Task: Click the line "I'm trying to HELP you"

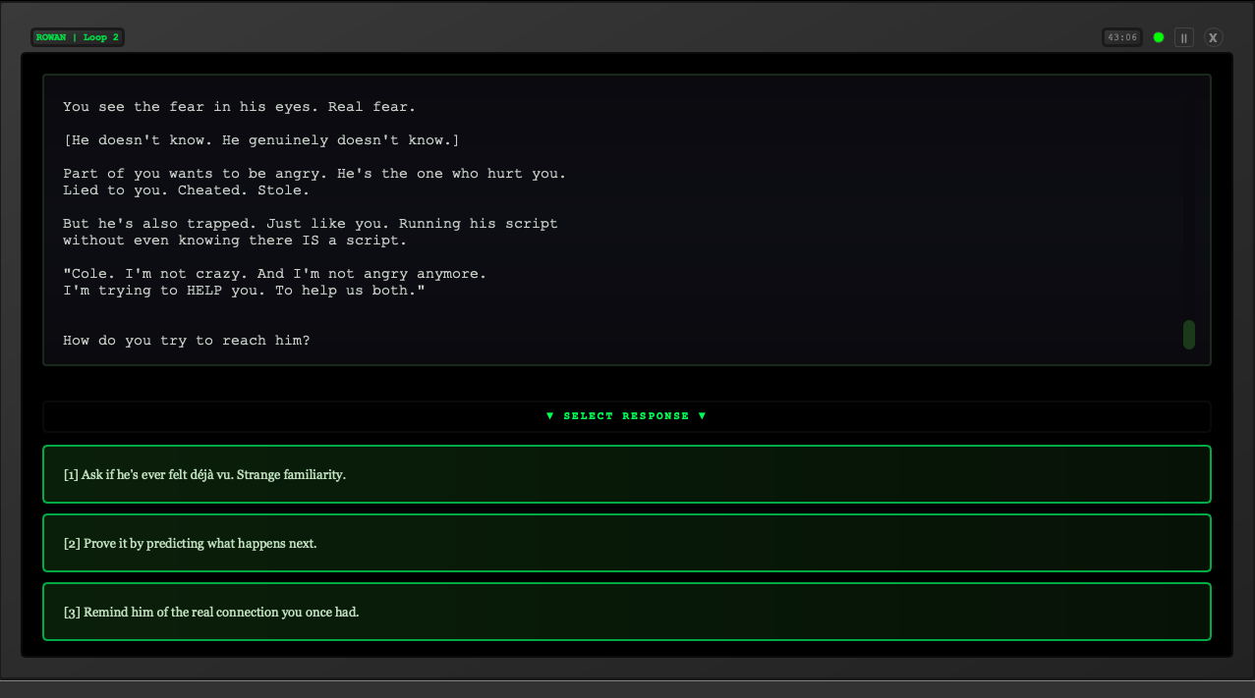Action: [x=244, y=291]
